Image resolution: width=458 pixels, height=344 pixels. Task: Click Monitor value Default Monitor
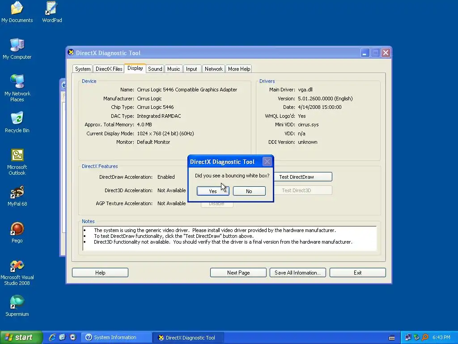pos(153,142)
